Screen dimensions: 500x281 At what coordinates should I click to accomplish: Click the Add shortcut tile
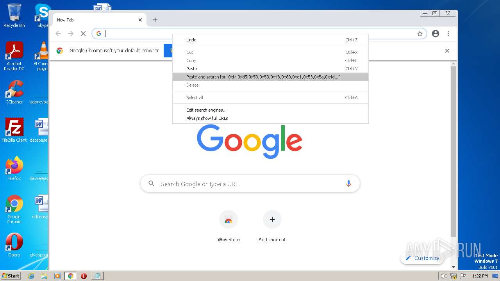click(272, 226)
